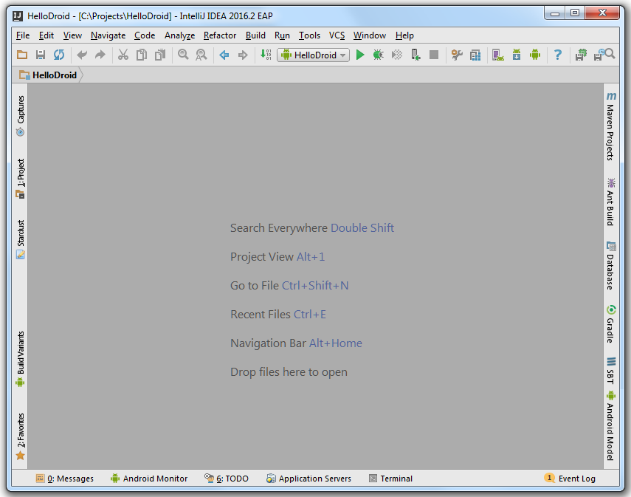Attach debugger to Android process icon
The width and height of the screenshot is (631, 497).
[416, 55]
